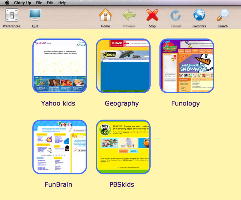Click the PBSkids caption link
241x200 pixels.
point(122,184)
